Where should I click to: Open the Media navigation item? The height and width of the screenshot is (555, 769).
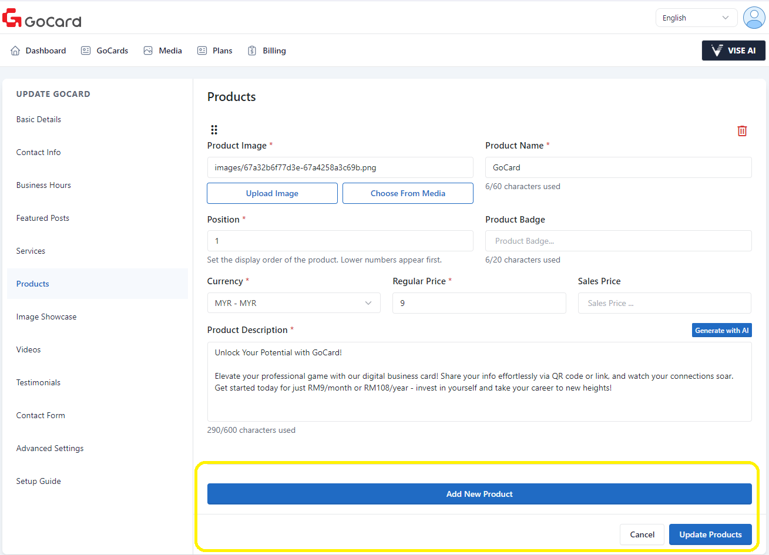(x=163, y=51)
